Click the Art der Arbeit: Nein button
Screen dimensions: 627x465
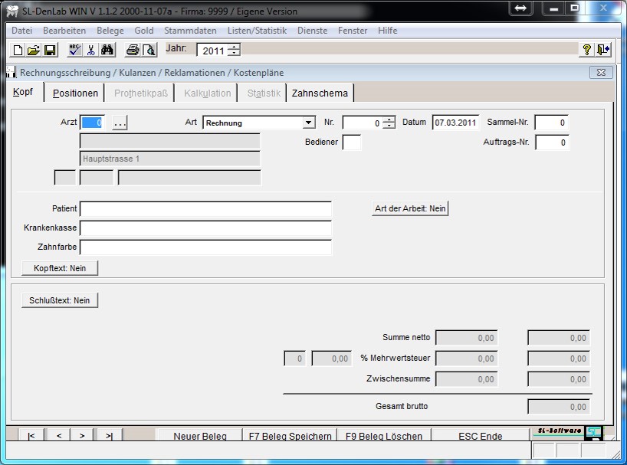(x=410, y=208)
